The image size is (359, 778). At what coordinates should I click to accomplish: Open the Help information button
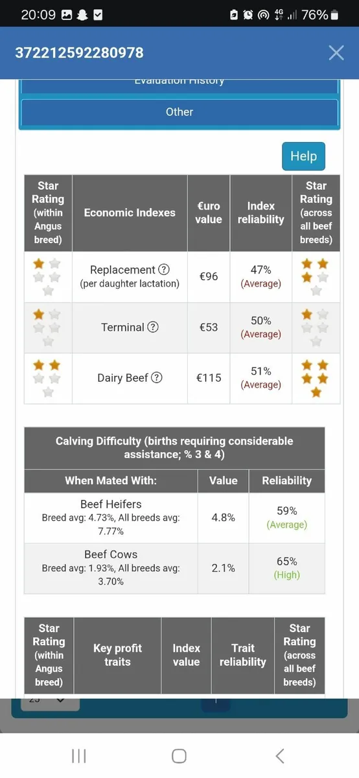[x=303, y=156]
